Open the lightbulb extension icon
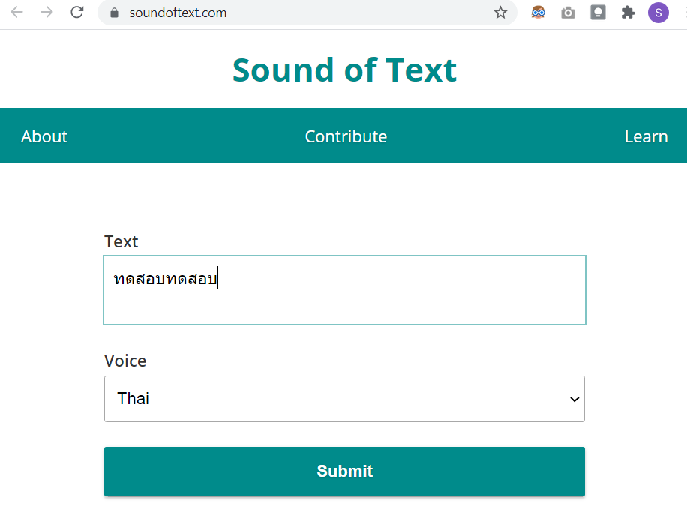This screenshot has height=515, width=687. pyautogui.click(x=598, y=13)
